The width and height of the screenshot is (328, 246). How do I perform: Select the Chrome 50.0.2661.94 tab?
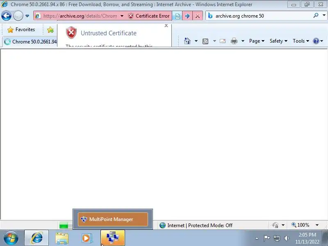tap(30, 42)
